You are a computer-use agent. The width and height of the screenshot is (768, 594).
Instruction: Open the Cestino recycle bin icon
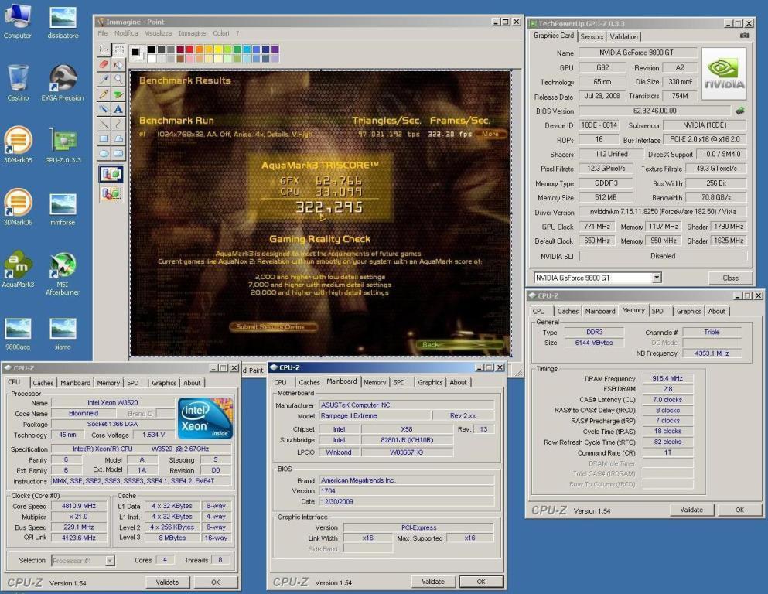coord(18,82)
